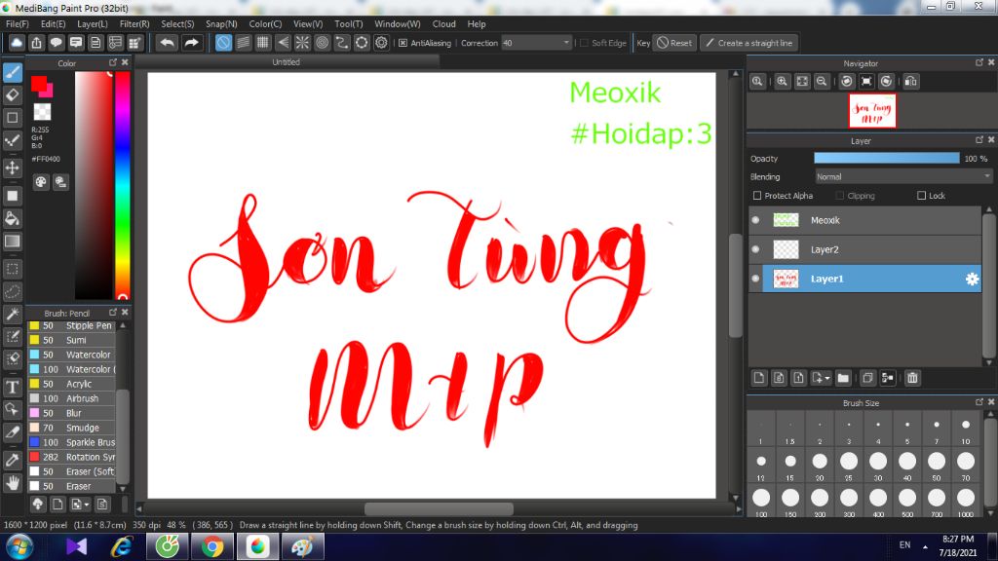Pop out the Brush Size panel
Screen dimensions: 998x561
(x=979, y=402)
